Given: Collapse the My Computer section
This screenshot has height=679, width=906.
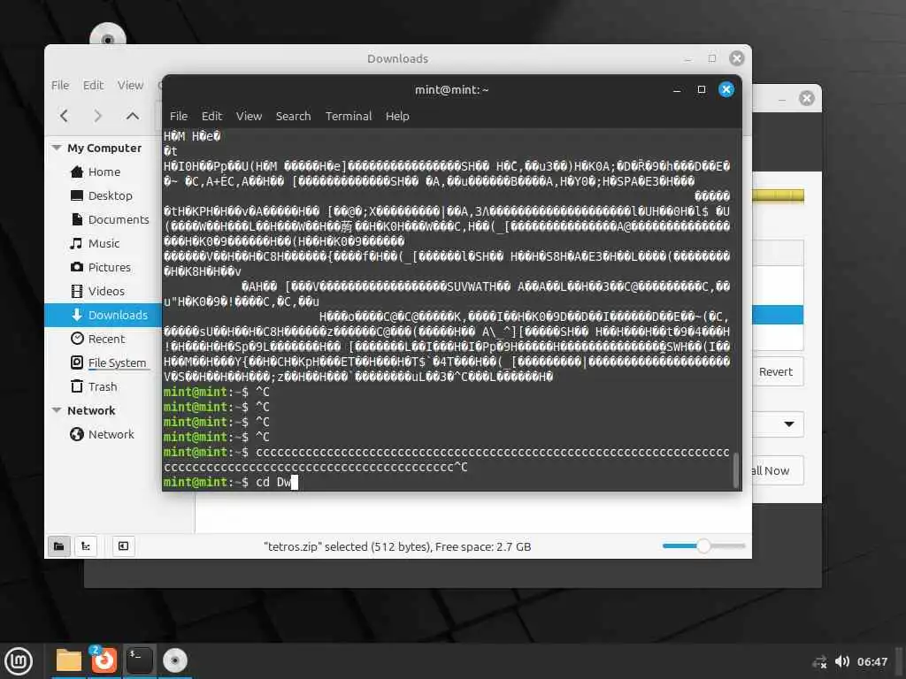Looking at the screenshot, I should 57,148.
